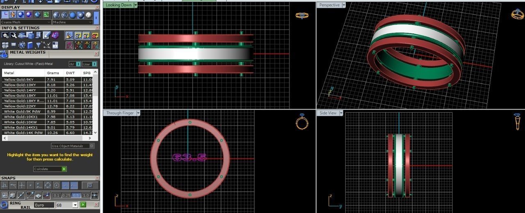
Task: Click the ring icon beside Ring Rail
Action: click(x=4, y=205)
